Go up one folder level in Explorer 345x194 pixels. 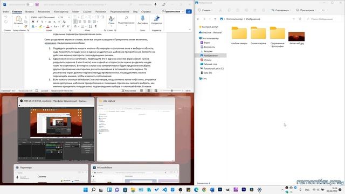click(x=215, y=19)
